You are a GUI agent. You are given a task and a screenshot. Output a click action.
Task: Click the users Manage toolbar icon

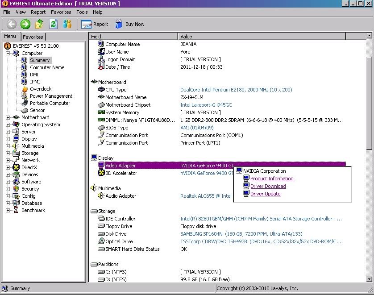pyautogui.click(x=67, y=24)
